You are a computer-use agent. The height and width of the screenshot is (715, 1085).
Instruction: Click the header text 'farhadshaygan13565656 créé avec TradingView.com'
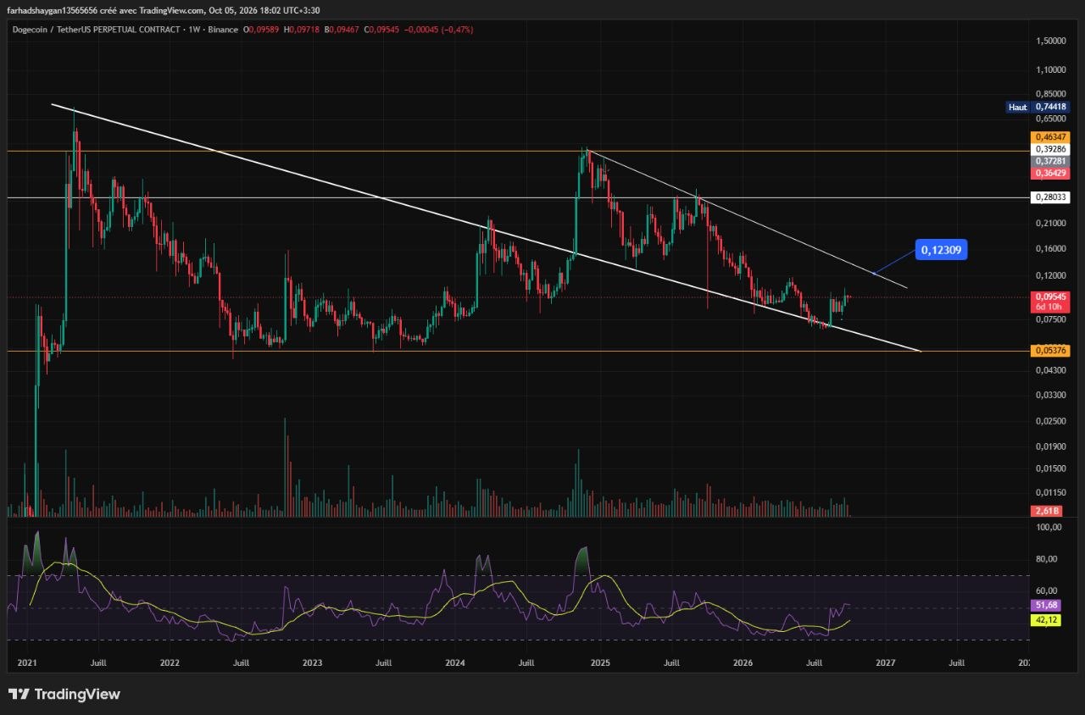click(x=105, y=9)
